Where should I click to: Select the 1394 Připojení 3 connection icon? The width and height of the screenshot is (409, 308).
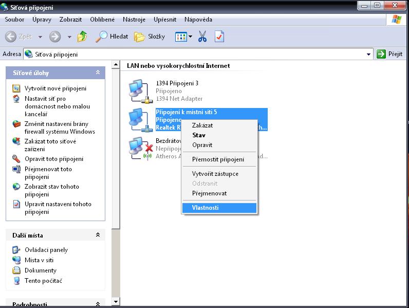pos(139,91)
